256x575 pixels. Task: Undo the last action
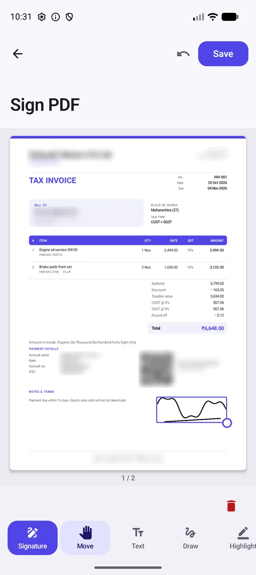point(183,54)
